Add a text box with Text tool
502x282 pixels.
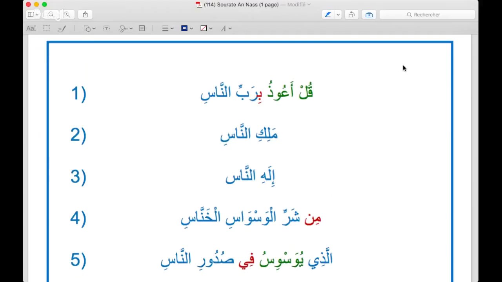[x=106, y=28]
